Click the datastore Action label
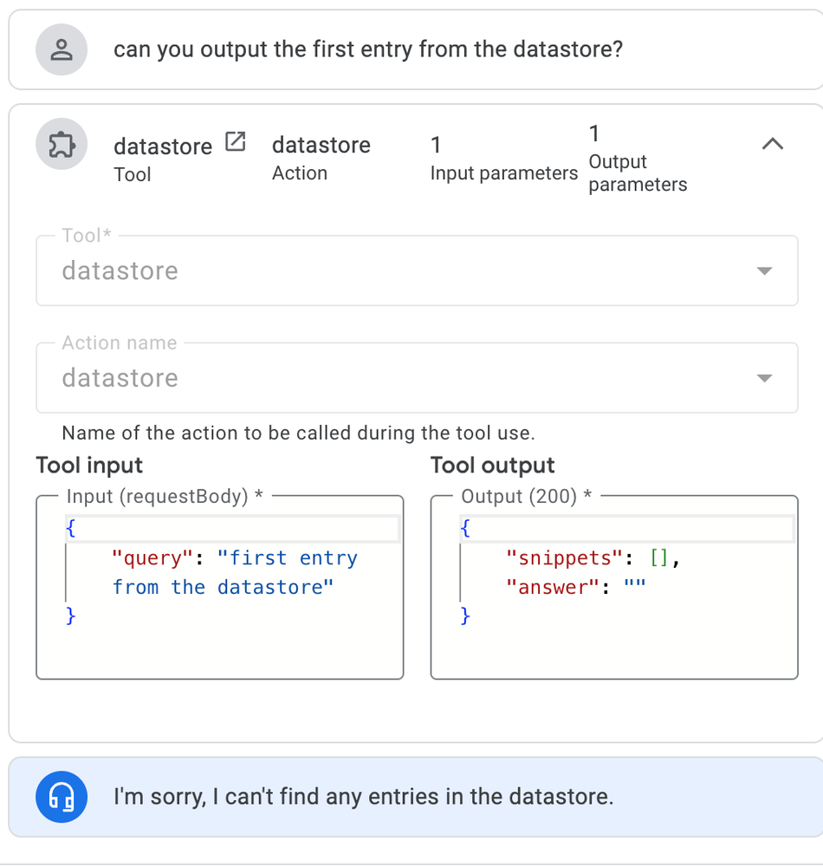Image resolution: width=823 pixels, height=866 pixels. pyautogui.click(x=321, y=158)
